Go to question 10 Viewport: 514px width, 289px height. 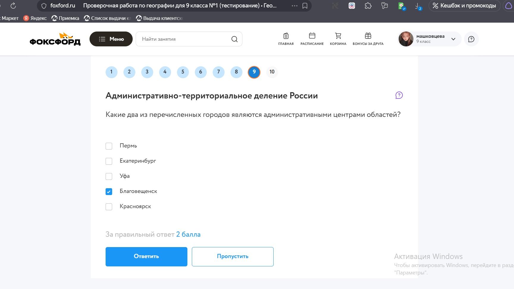[x=272, y=72]
